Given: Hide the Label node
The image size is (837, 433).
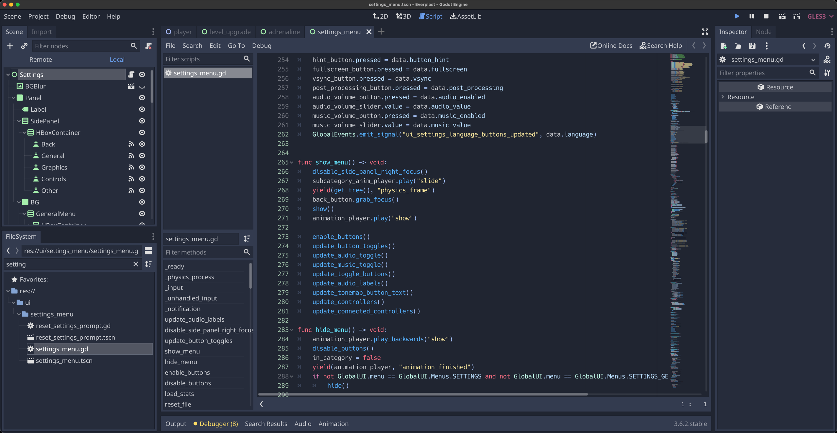Looking at the screenshot, I should 142,109.
